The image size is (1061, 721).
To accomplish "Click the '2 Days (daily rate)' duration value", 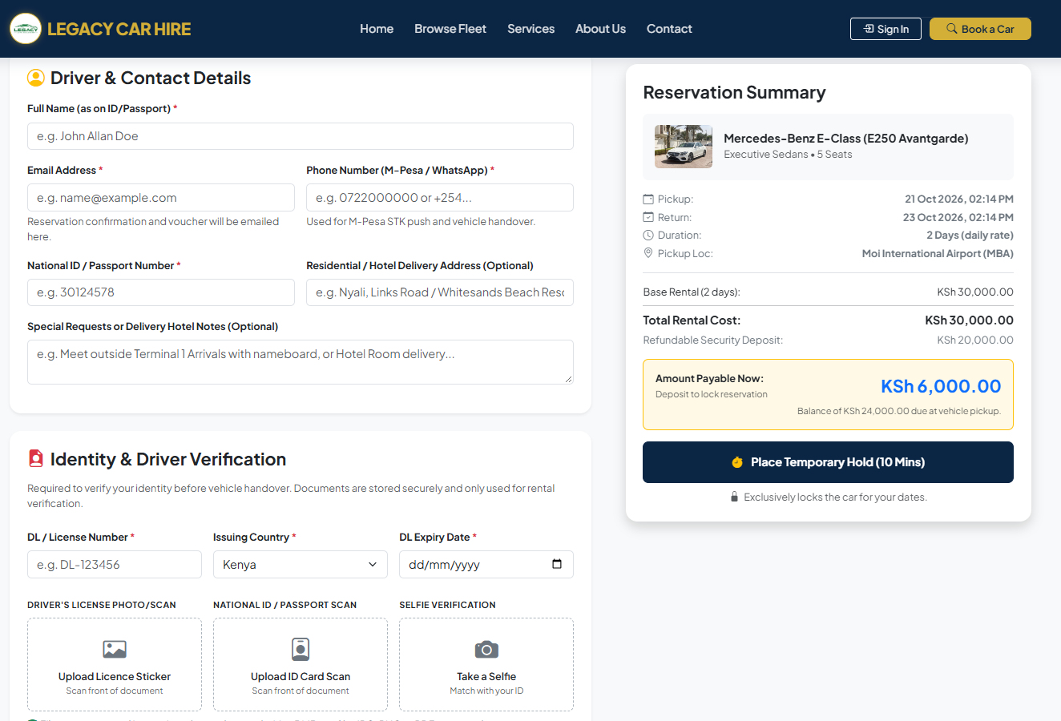I will tap(970, 235).
